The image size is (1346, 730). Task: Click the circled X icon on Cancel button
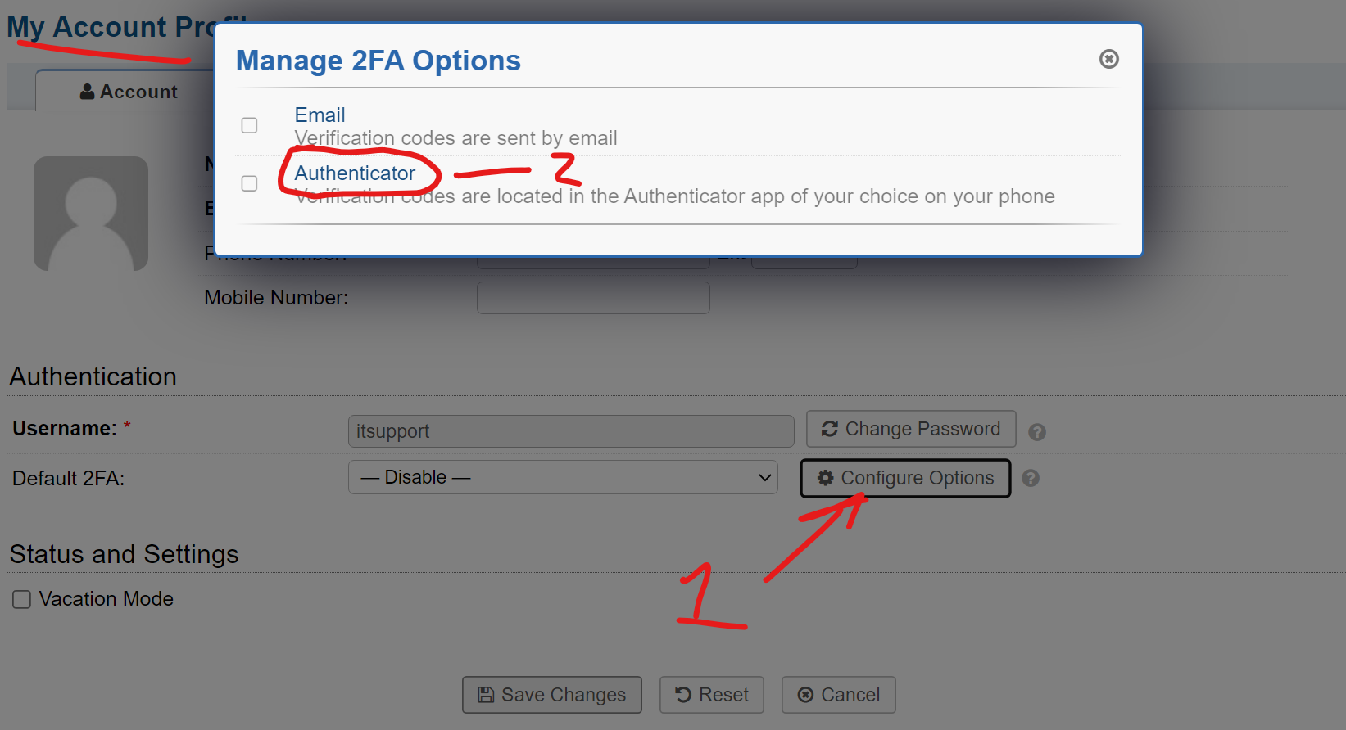tap(806, 695)
